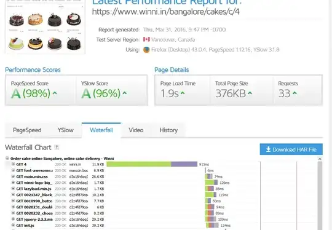Screen dimensions: 332x230
Task: Open the PageSpeed tab
Action: click(x=27, y=130)
